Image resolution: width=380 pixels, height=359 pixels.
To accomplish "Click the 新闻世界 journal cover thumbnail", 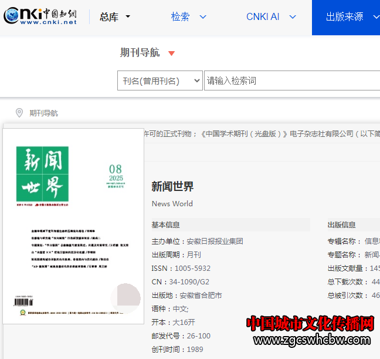I will point(73,226).
